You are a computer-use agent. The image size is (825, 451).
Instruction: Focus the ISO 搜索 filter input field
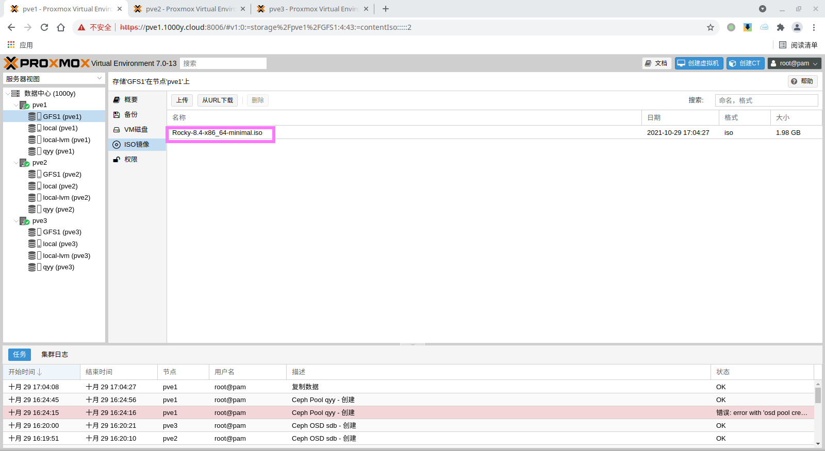click(x=766, y=100)
